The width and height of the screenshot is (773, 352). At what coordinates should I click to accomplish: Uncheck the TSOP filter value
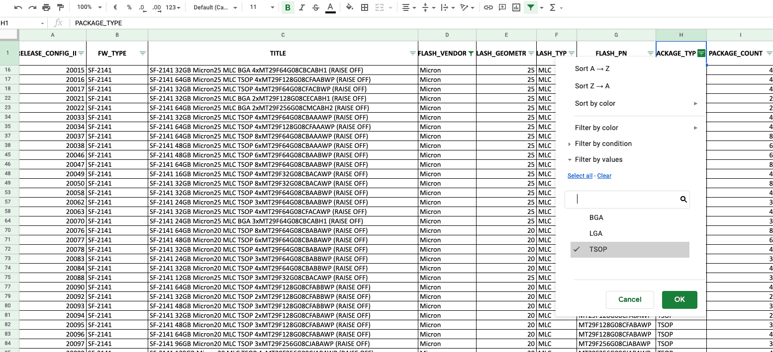pos(598,249)
